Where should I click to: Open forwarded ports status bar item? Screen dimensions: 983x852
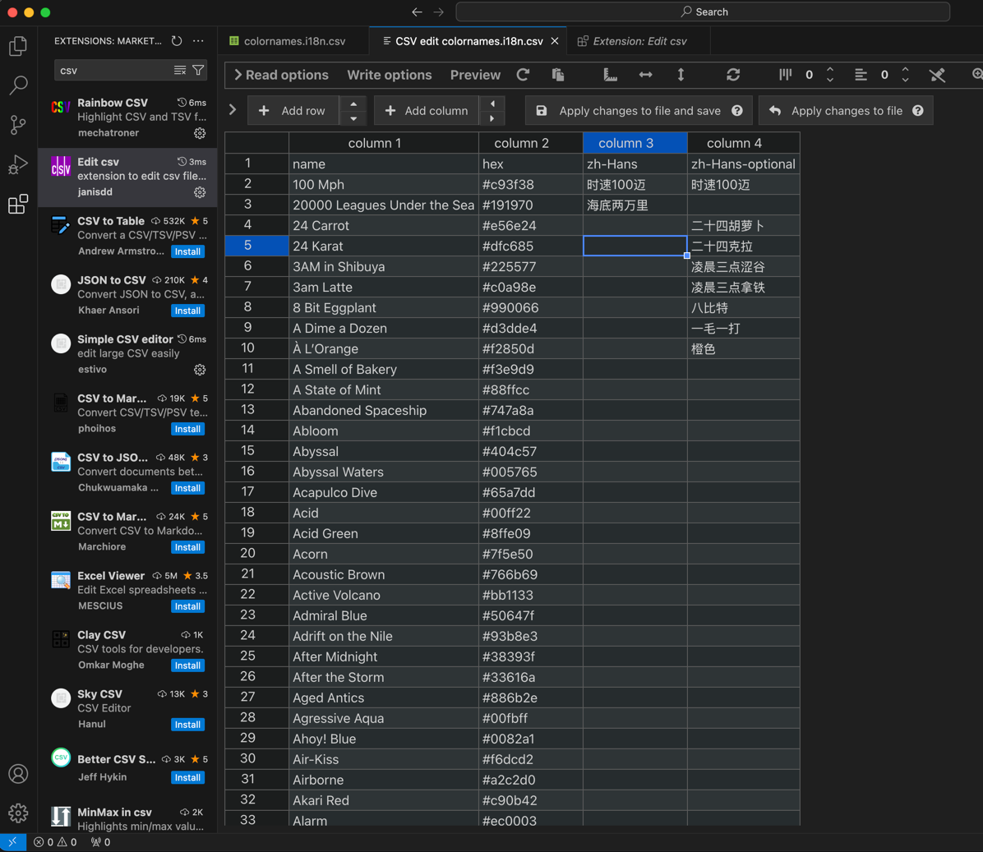pos(100,842)
